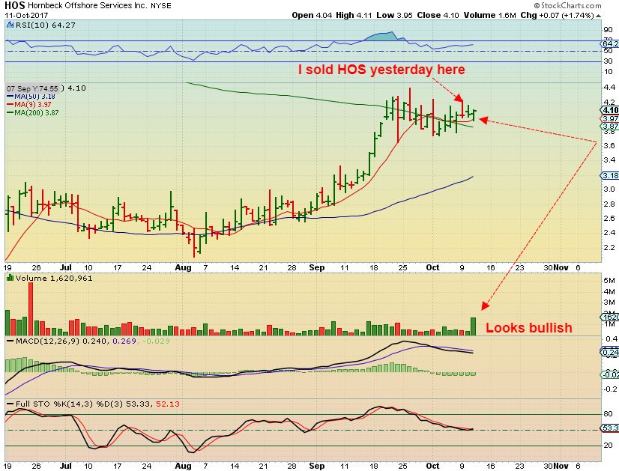This screenshot has height=471, width=619.
Task: Click the Chg +0.07 (+1.74%) value
Action: tap(557, 16)
